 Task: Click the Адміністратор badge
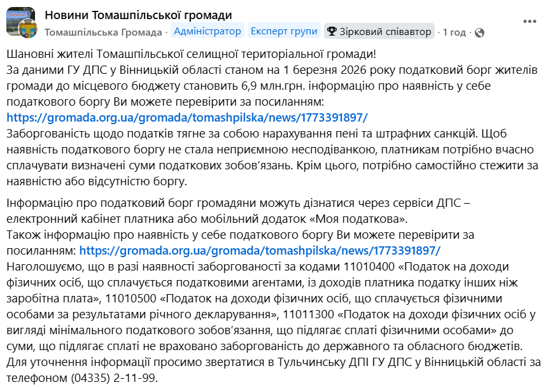(x=207, y=31)
